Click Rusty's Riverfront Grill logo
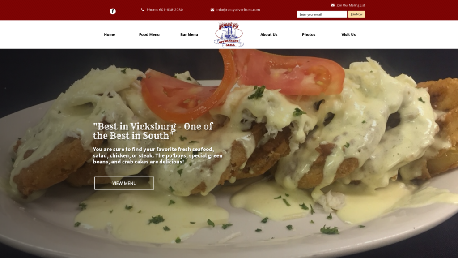 [229, 34]
